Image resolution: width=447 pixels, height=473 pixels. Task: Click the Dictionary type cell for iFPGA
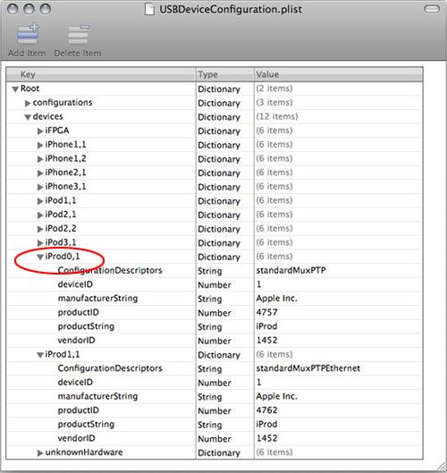click(219, 131)
